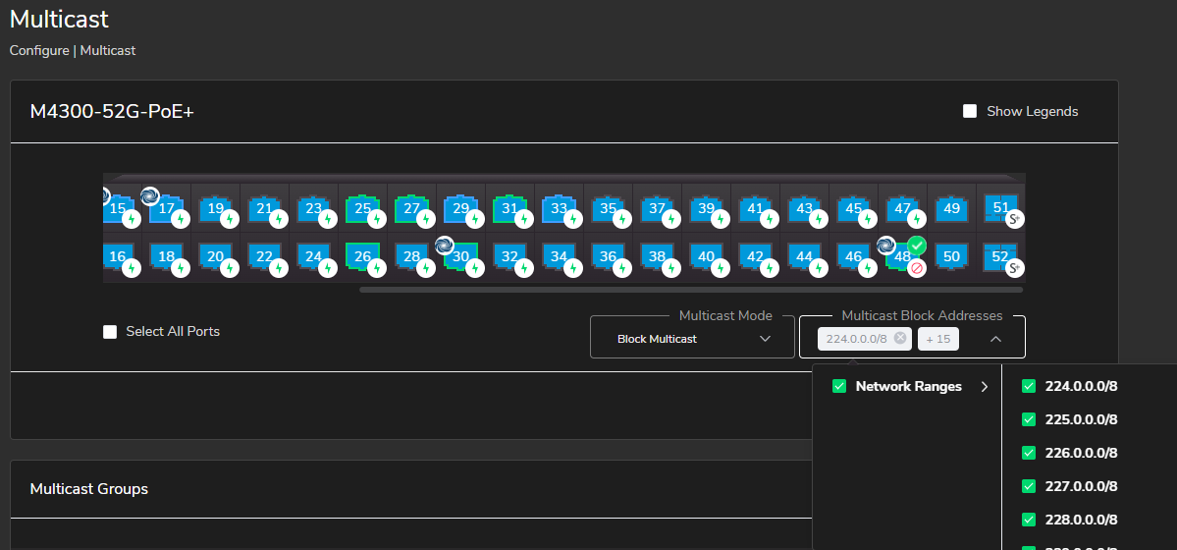The image size is (1177, 550).
Task: Click port 26 on the switch
Action: [361, 257]
